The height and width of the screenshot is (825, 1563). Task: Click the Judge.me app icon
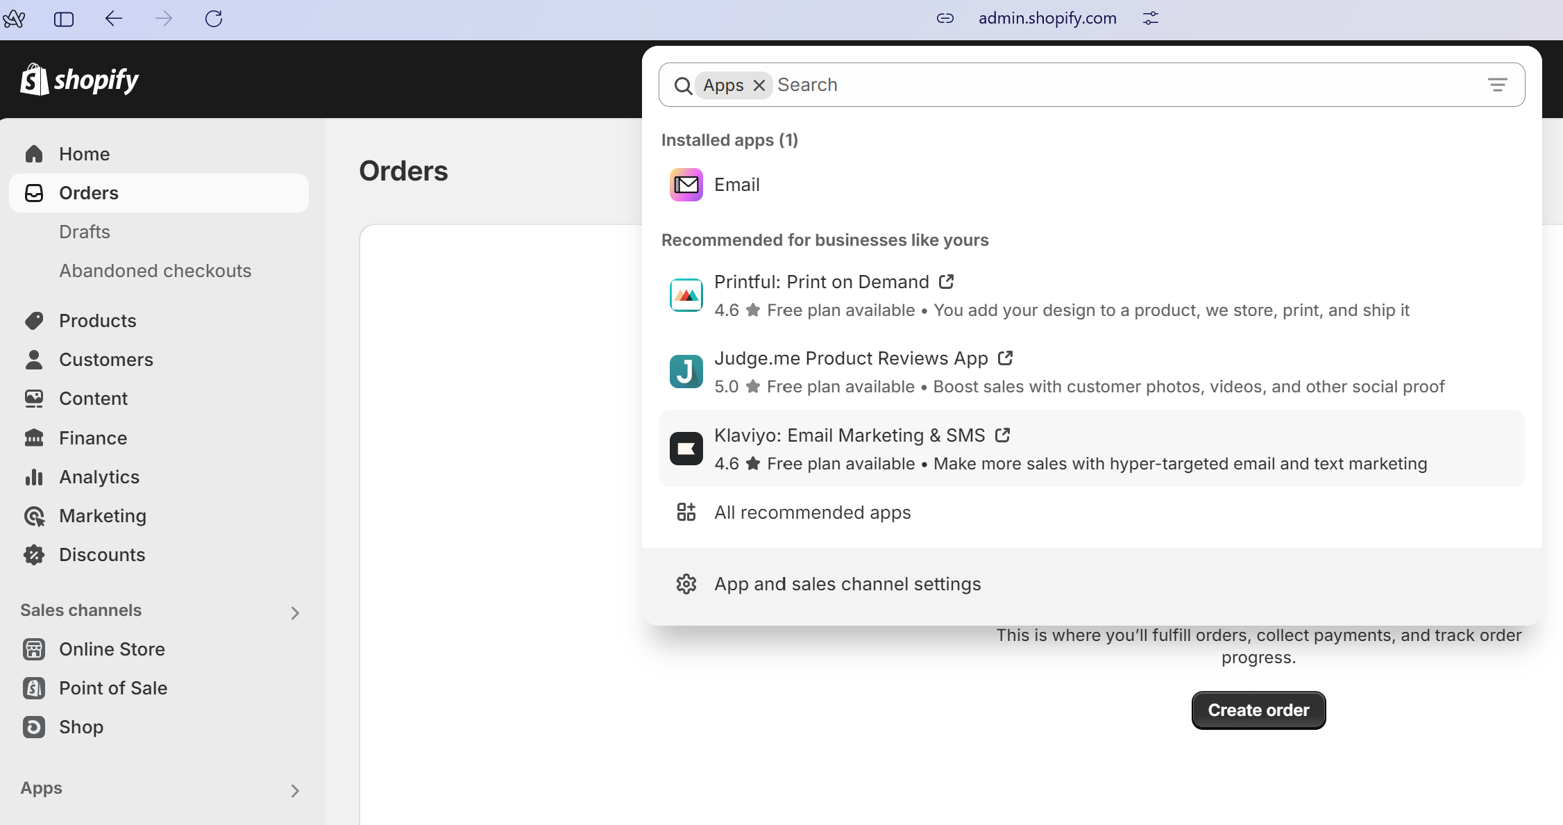click(x=686, y=372)
